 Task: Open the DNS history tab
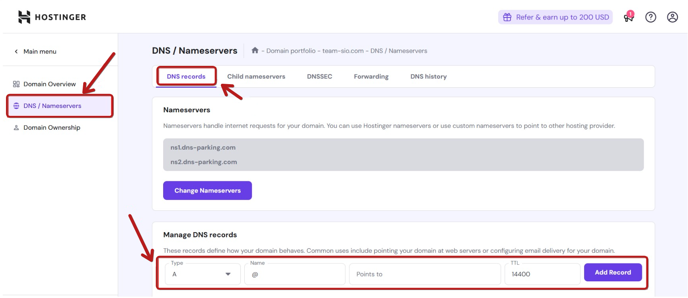click(429, 77)
